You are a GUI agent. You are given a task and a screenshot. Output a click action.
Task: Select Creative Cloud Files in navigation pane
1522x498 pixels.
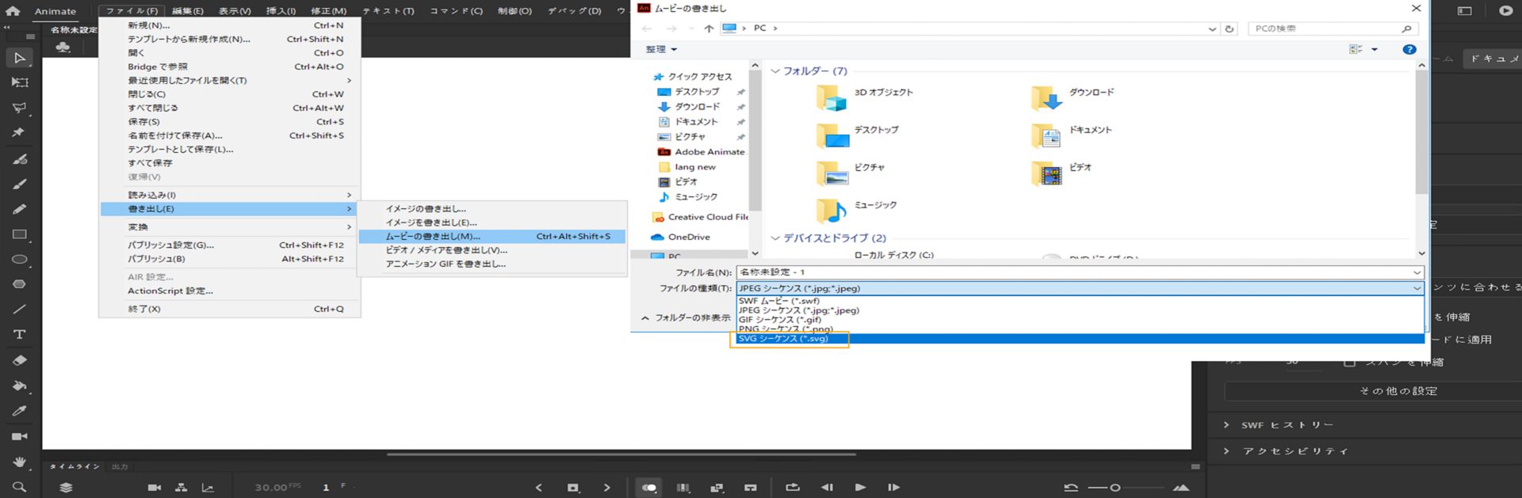[x=700, y=217]
